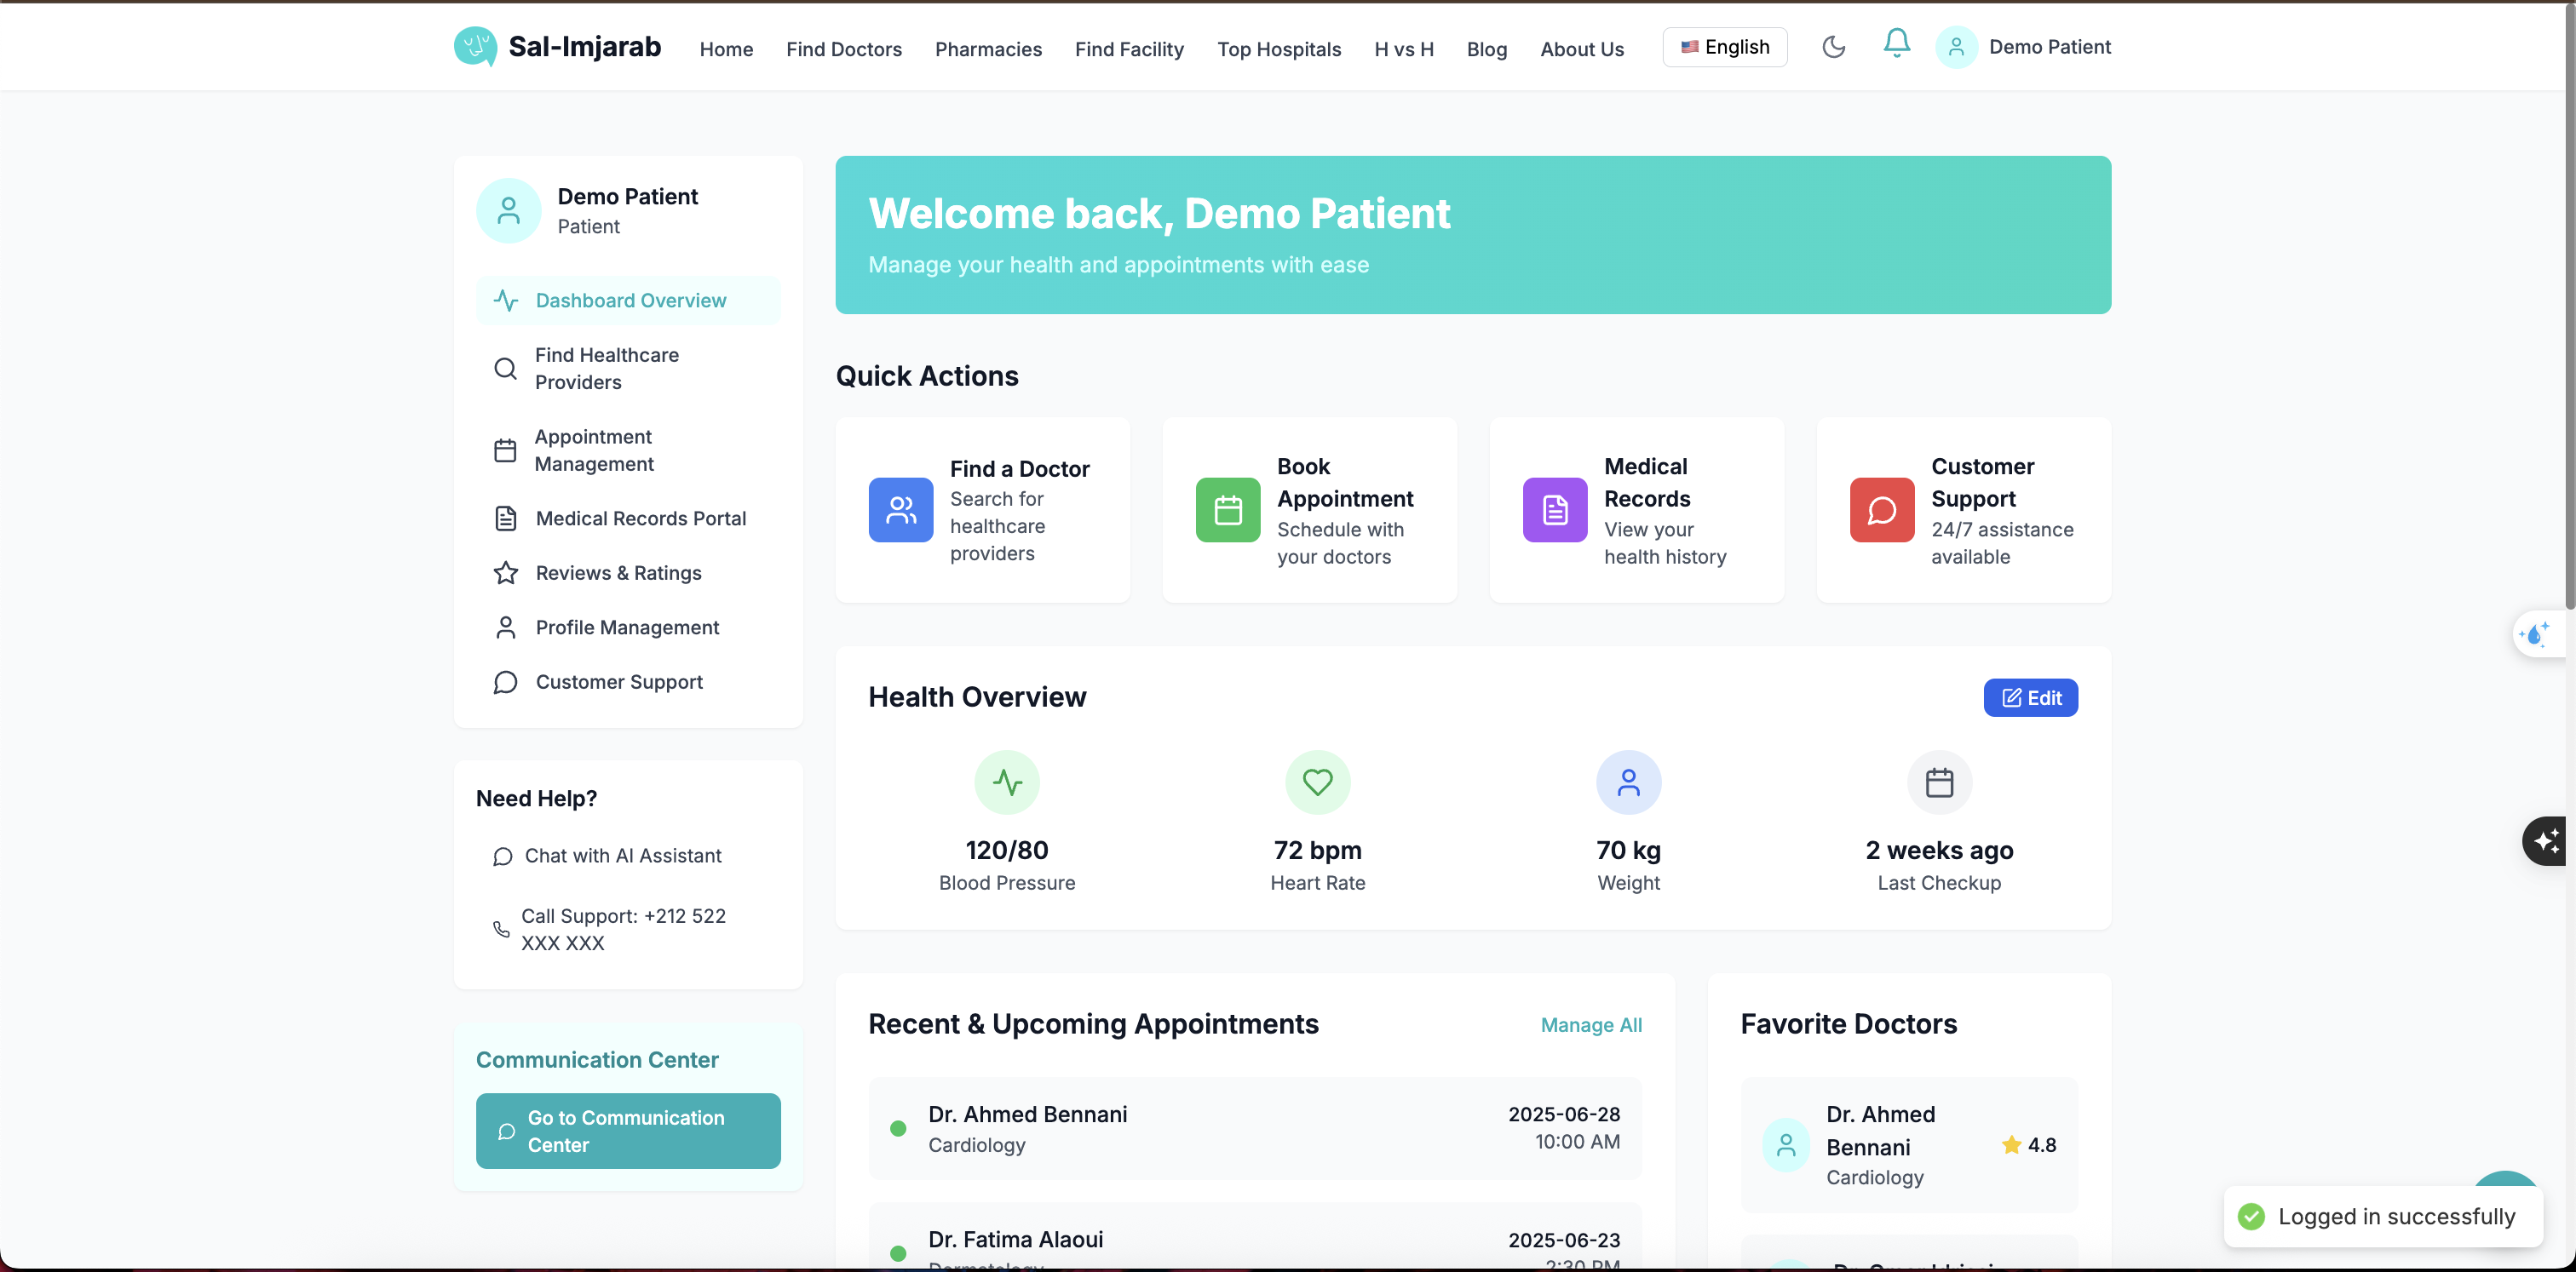Click the Manage All appointments link
The height and width of the screenshot is (1272, 2576).
(1590, 1025)
